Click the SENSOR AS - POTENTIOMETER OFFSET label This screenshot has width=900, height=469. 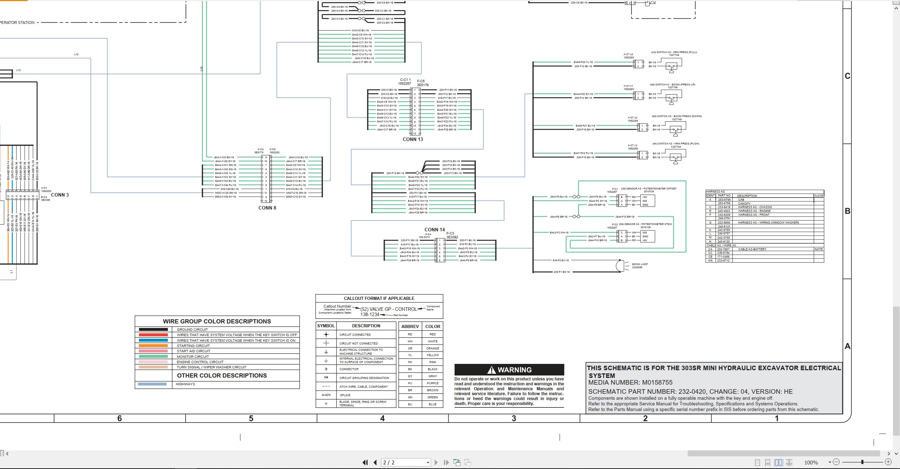(649, 188)
